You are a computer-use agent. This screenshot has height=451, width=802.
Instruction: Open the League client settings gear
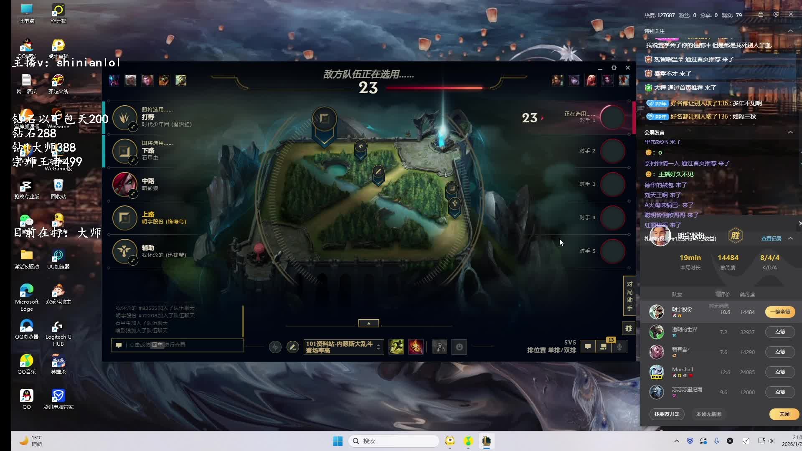(614, 68)
